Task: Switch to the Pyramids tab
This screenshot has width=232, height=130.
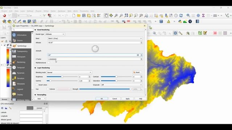Action: pyautogui.click(x=22, y=73)
